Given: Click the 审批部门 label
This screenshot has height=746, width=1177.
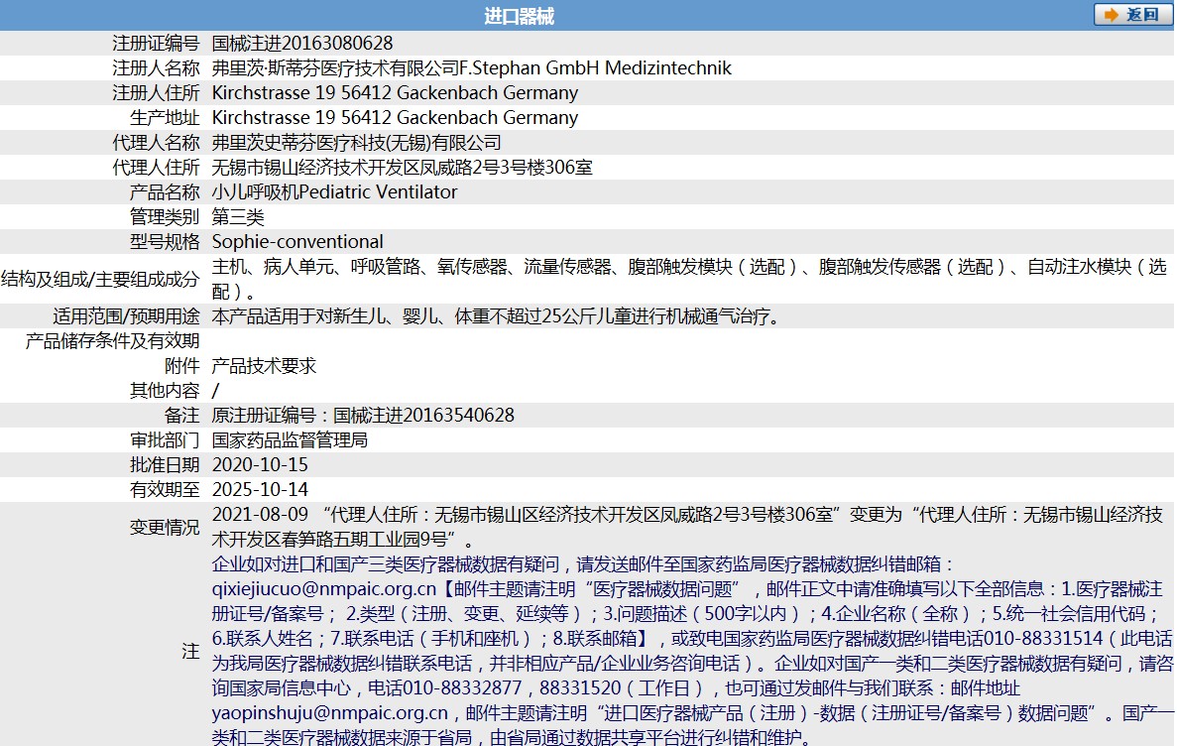Looking at the screenshot, I should [166, 440].
